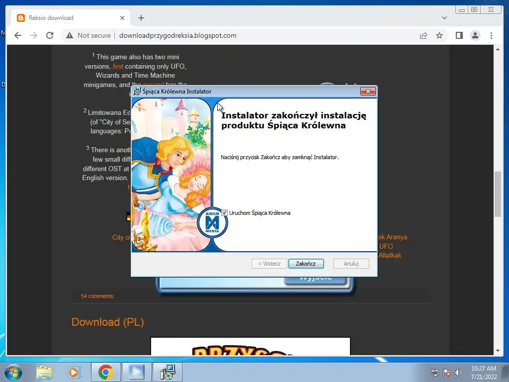Click the vertical scrollbar thumb
The image size is (509, 382).
[498, 194]
